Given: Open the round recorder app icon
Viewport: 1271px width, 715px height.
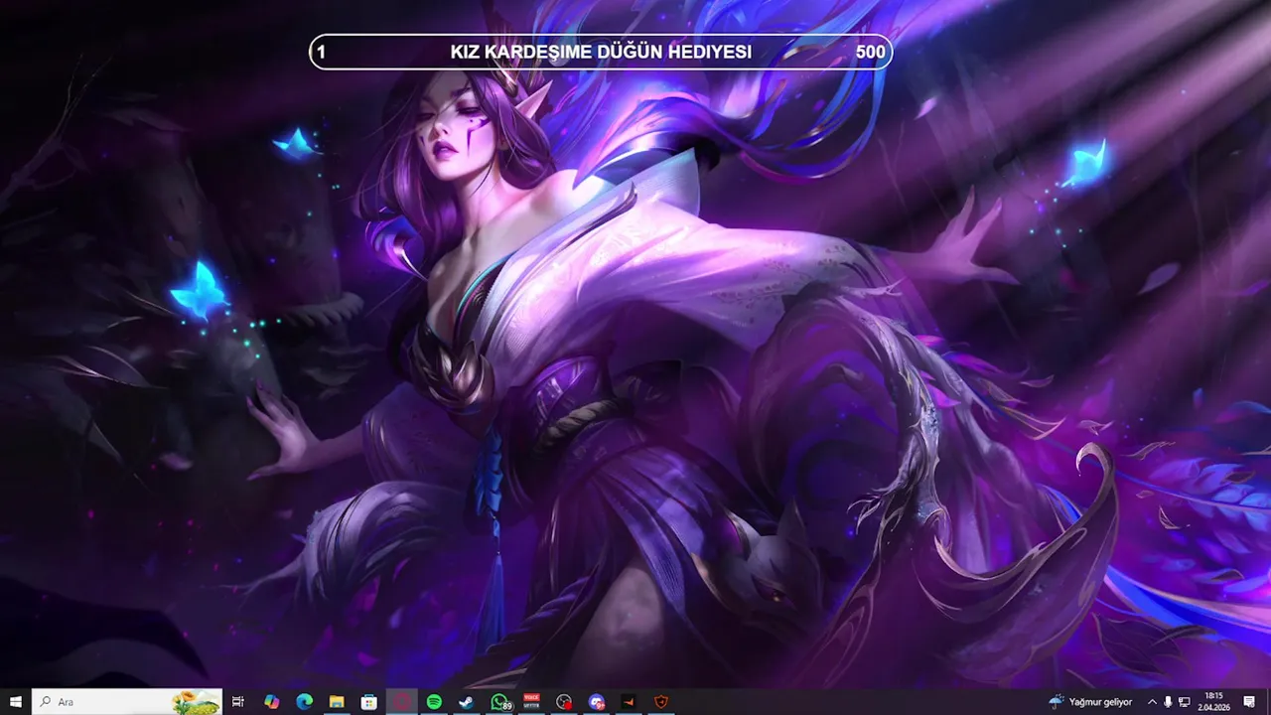Looking at the screenshot, I should pos(564,701).
